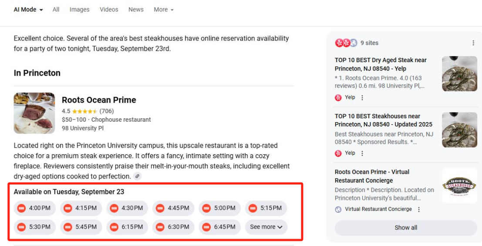Open the More search filters dropdown
The image size is (482, 246).
(x=163, y=10)
